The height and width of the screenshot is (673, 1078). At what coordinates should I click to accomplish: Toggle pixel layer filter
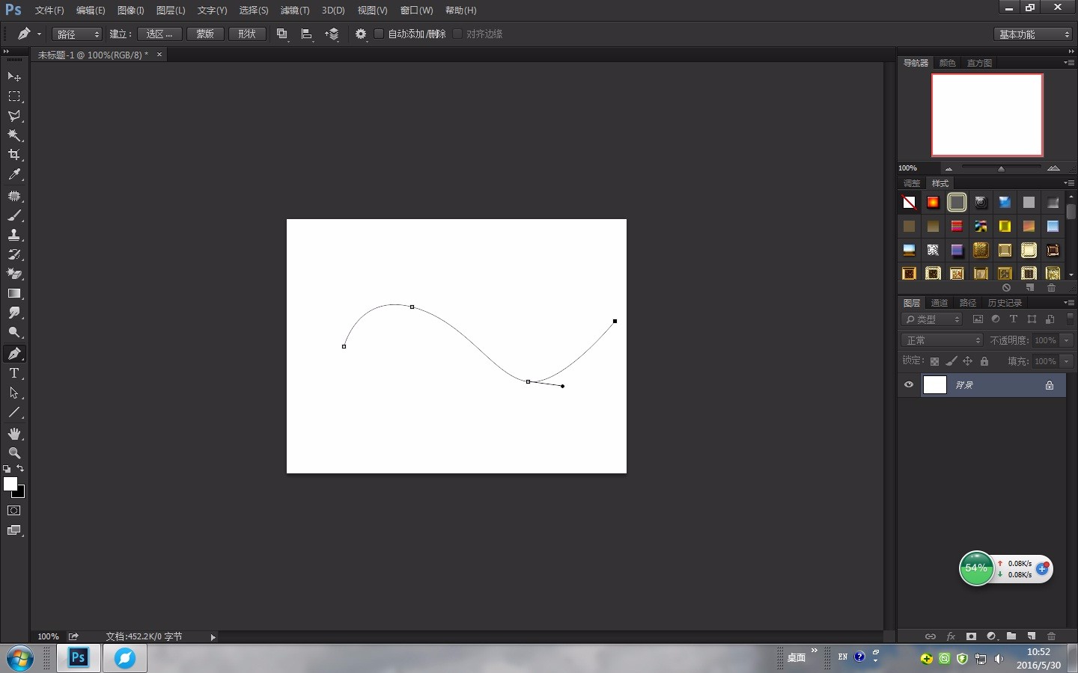coord(978,319)
